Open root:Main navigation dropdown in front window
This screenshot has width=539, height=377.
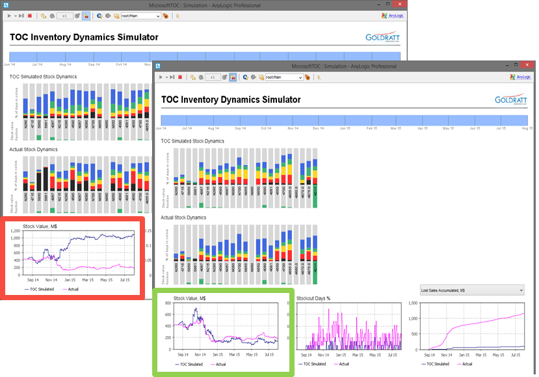[x=284, y=77]
